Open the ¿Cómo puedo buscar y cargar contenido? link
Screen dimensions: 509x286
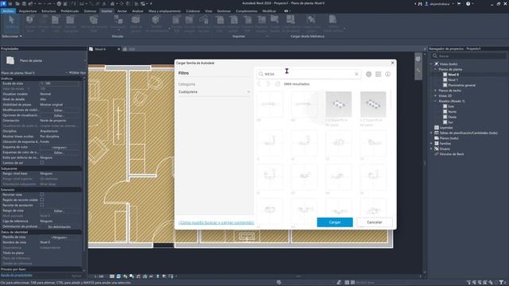[216, 222]
